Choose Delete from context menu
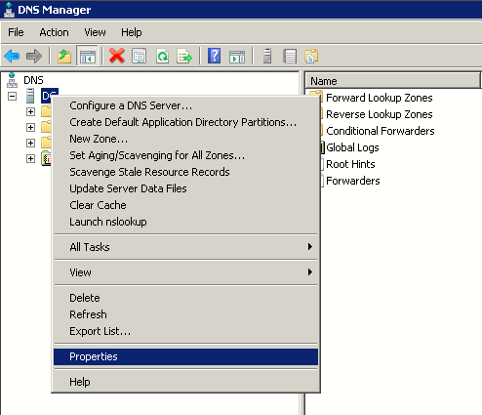Image resolution: width=482 pixels, height=415 pixels. pyautogui.click(x=185, y=298)
